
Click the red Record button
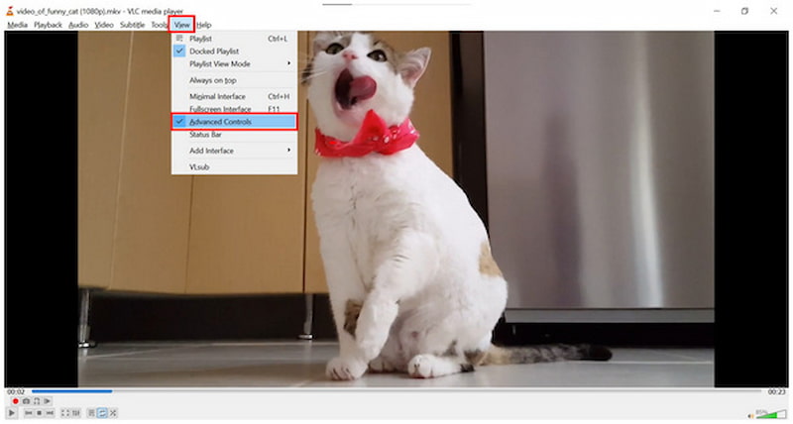pos(15,401)
